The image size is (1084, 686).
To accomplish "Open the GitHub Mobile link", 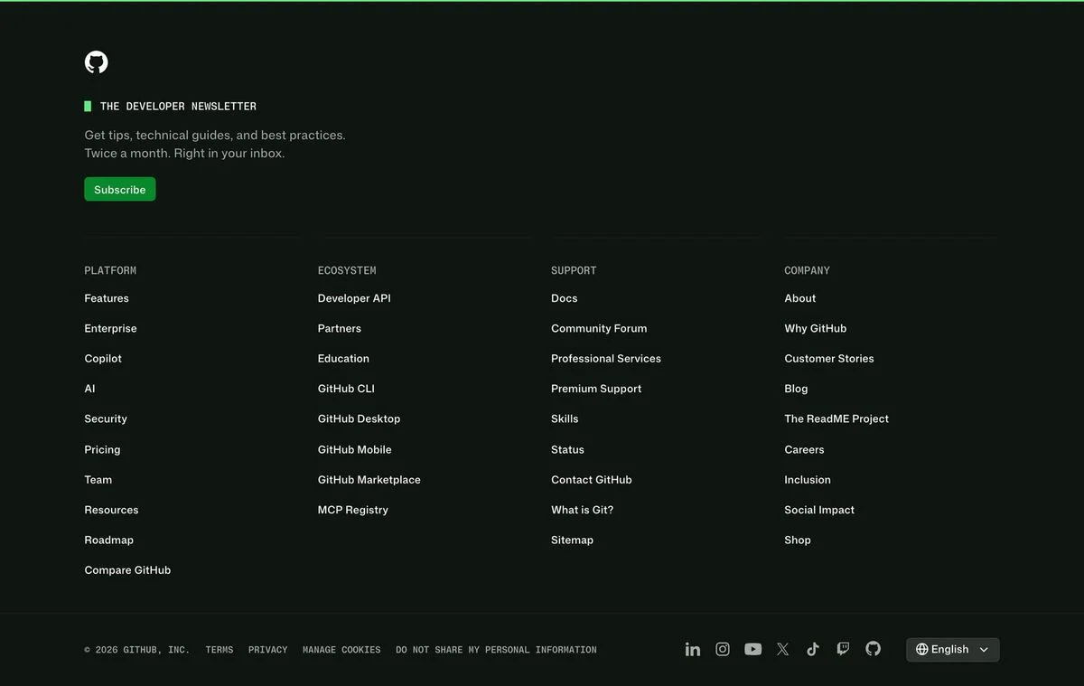I will 355,449.
